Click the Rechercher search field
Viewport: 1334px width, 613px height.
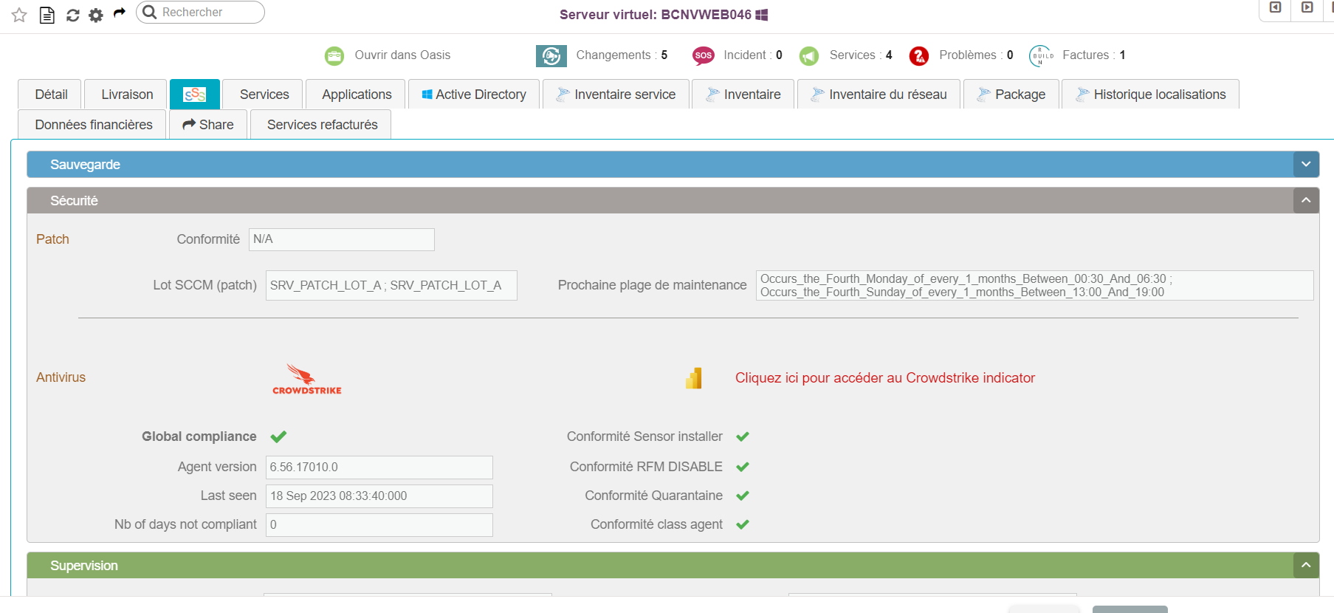[207, 13]
